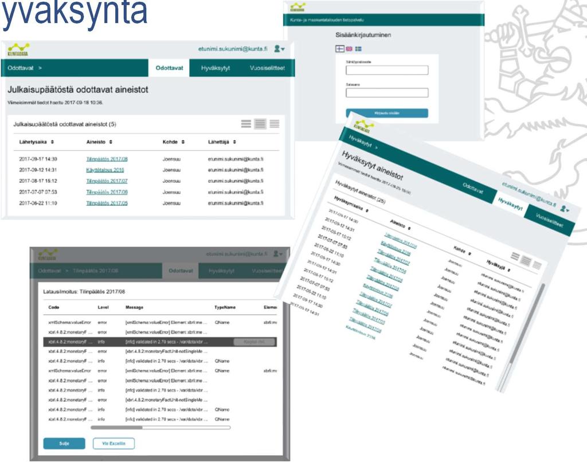
Task: Sort the Kohde column in the Odottavat window
Action: [x=183, y=142]
